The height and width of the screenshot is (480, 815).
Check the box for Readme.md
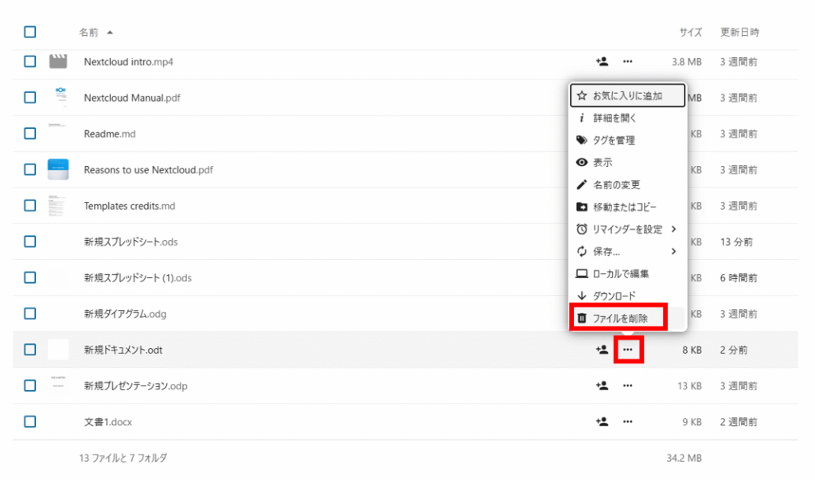click(x=30, y=134)
